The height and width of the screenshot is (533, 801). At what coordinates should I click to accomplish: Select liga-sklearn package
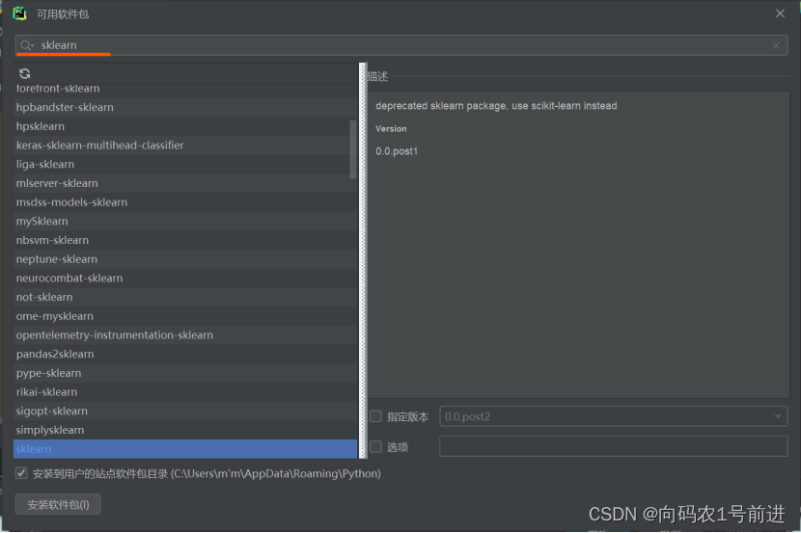tap(185, 164)
